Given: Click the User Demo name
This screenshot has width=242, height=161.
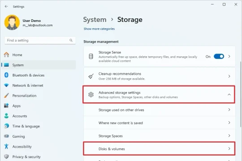Looking at the screenshot, I should coord(32,21).
